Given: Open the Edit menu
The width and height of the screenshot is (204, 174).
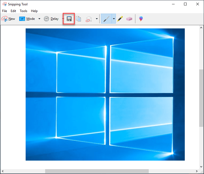Looking at the screenshot, I should coord(13,11).
